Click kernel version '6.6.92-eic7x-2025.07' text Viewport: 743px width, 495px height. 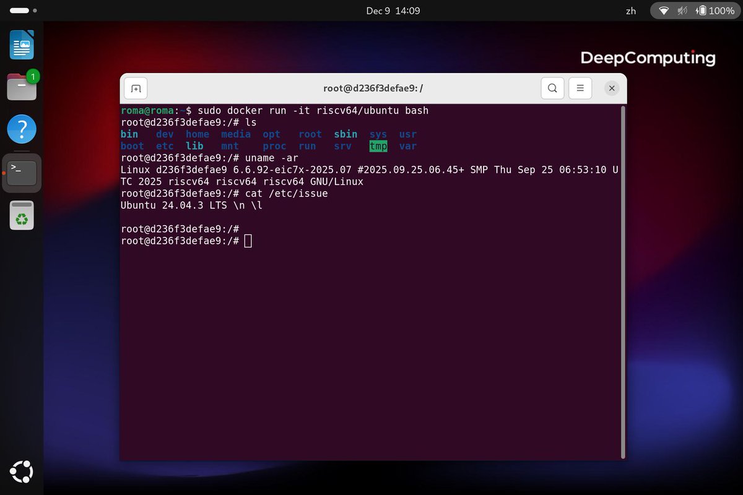292,170
